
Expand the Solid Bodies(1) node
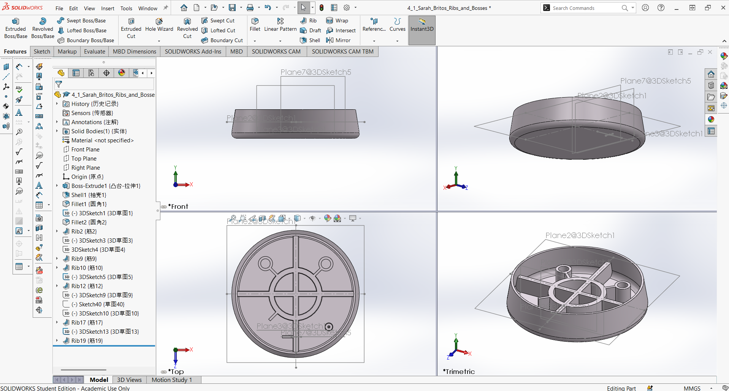click(x=57, y=131)
